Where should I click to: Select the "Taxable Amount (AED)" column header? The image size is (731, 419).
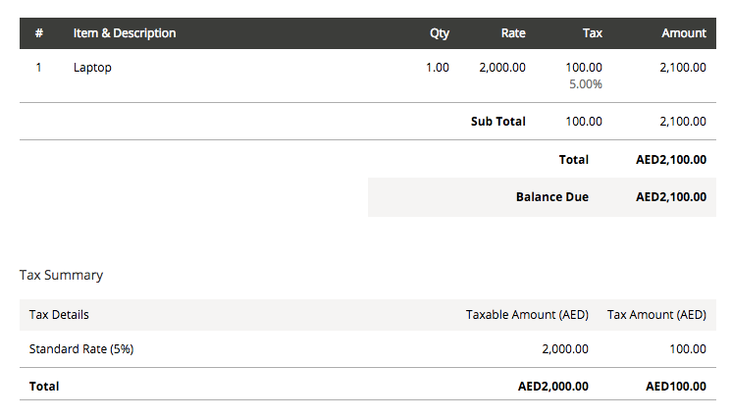pyautogui.click(x=527, y=315)
